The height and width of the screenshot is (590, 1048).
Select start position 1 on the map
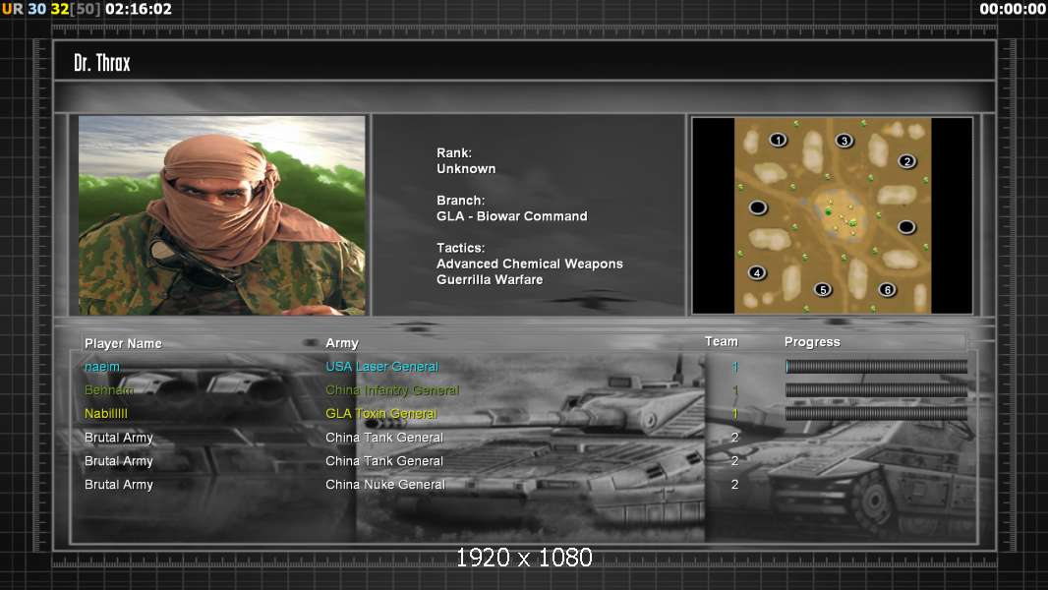click(x=778, y=140)
